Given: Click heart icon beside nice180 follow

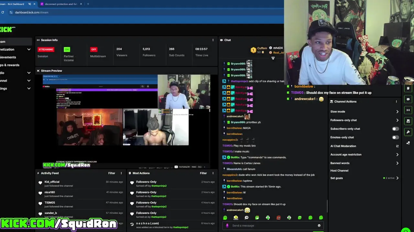Looking at the screenshot, I should click(x=40, y=193).
